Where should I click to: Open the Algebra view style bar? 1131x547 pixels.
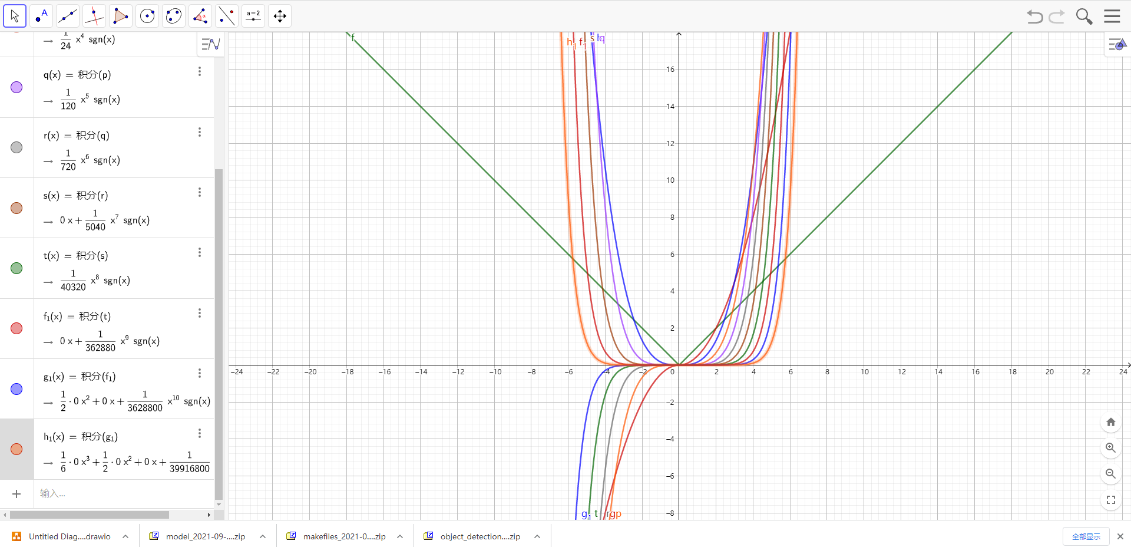210,44
